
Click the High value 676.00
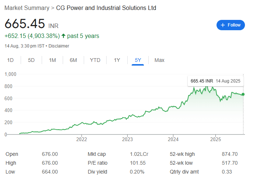[50, 163]
